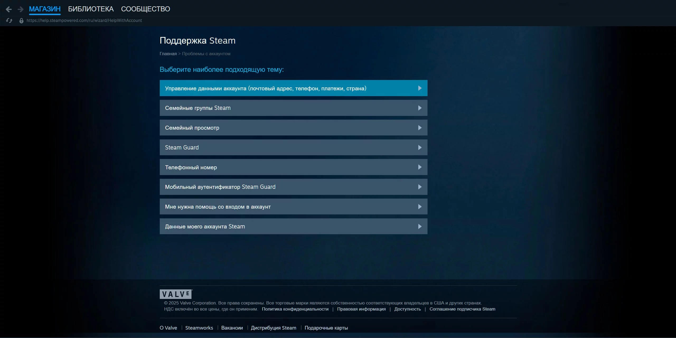Click the Главная breadcrumb link
Viewport: 676px width, 338px height.
click(x=168, y=54)
